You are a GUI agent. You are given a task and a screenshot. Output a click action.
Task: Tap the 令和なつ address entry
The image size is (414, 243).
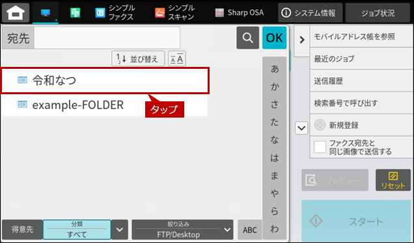point(105,81)
